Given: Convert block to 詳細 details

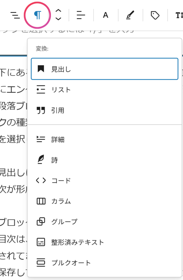Looking at the screenshot, I should [58, 139].
